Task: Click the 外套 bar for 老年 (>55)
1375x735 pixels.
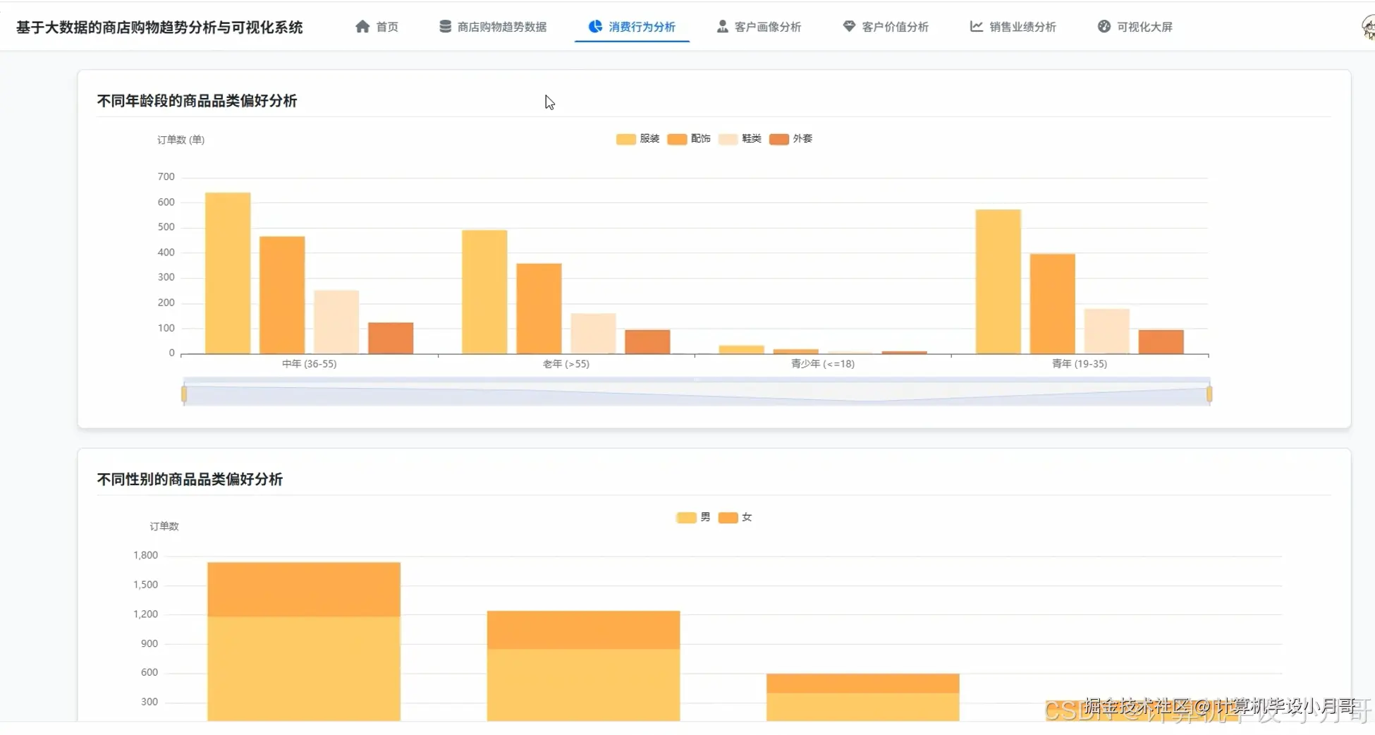Action: click(647, 341)
